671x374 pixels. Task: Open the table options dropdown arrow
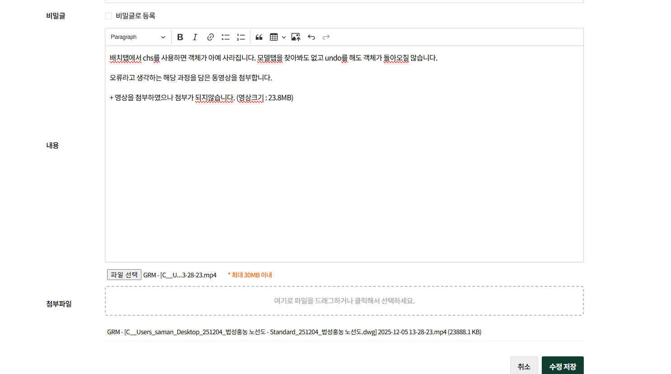[x=284, y=37]
